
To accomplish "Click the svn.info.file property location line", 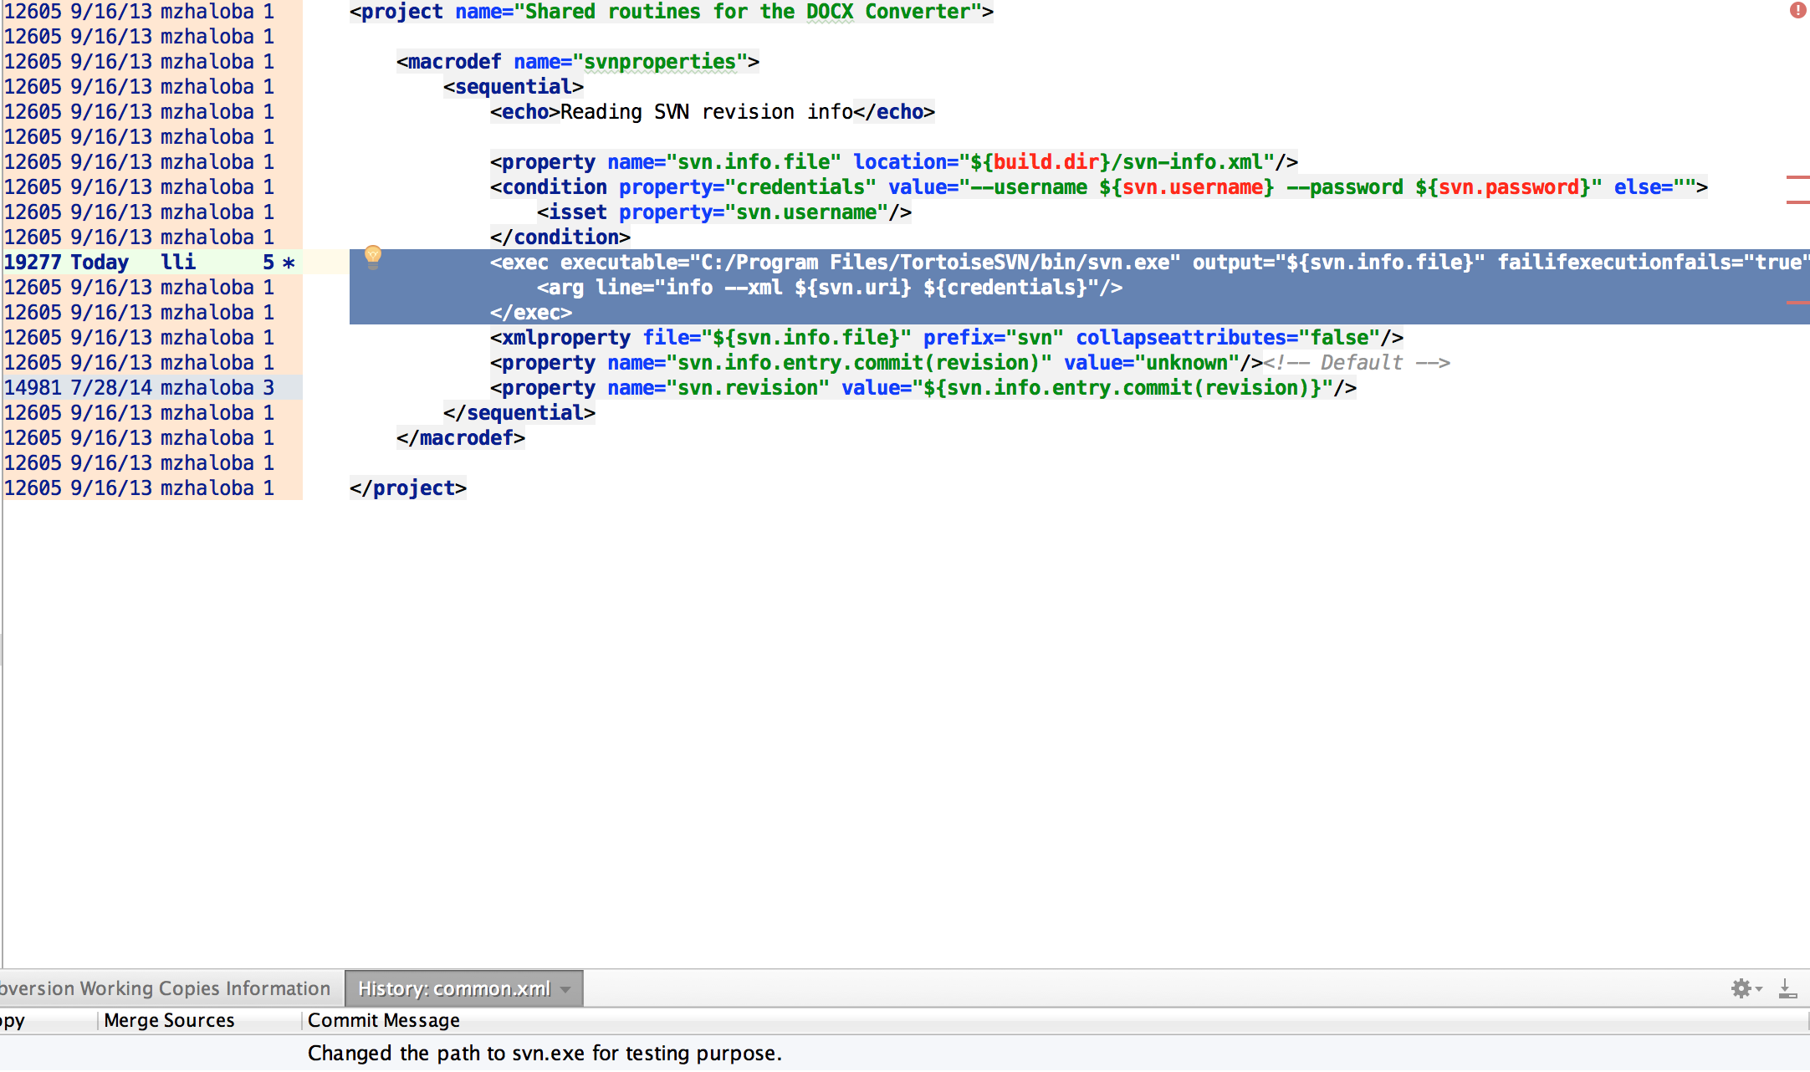I will coord(894,161).
